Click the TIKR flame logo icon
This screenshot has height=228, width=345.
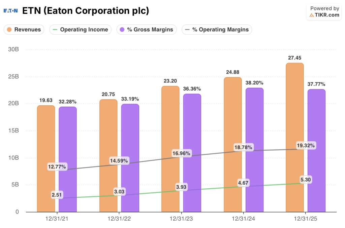(x=311, y=15)
